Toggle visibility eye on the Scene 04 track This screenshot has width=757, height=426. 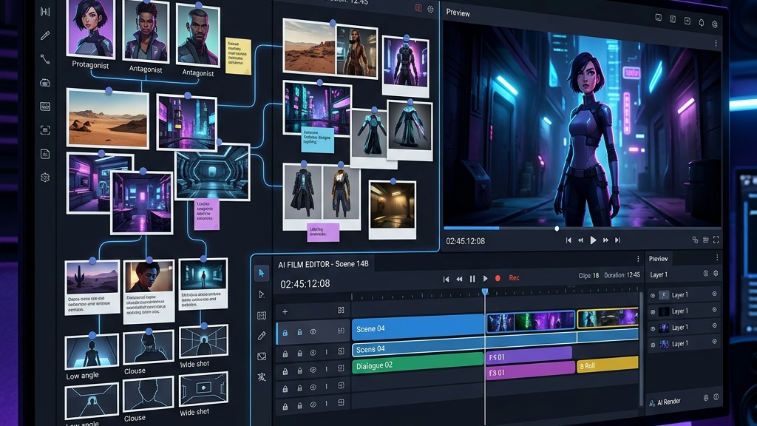[313, 332]
